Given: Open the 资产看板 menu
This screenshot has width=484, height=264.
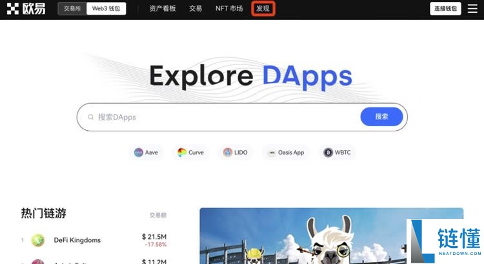Looking at the screenshot, I should 163,8.
